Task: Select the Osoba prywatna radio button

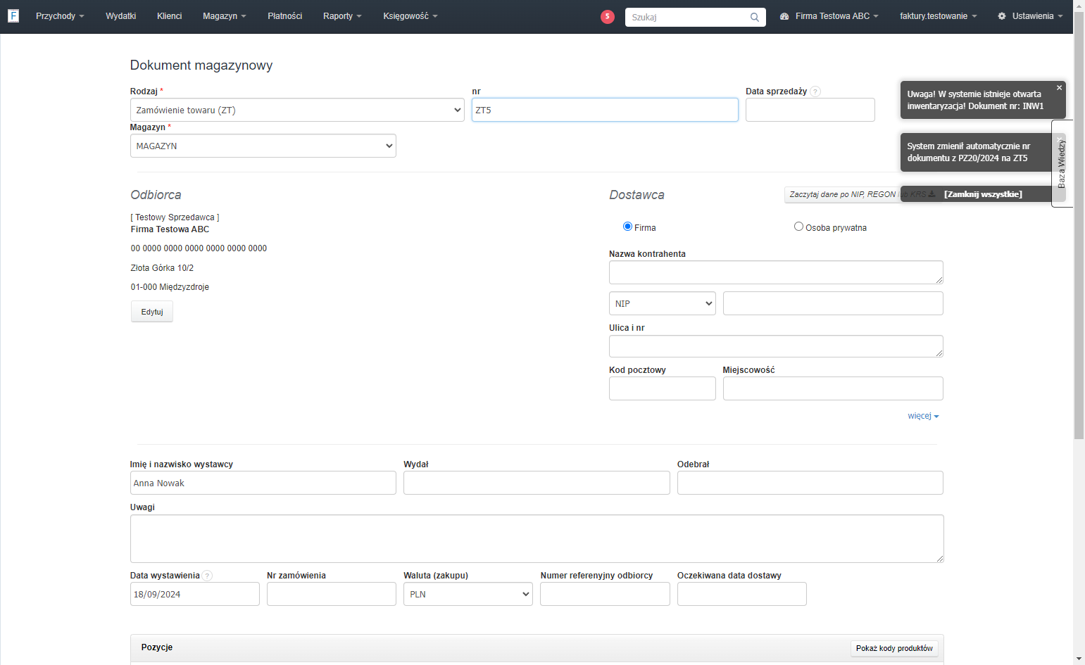Action: click(x=798, y=227)
